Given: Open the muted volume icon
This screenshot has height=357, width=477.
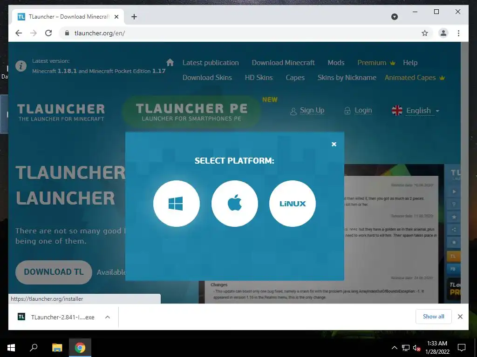Looking at the screenshot, I should [x=416, y=348].
